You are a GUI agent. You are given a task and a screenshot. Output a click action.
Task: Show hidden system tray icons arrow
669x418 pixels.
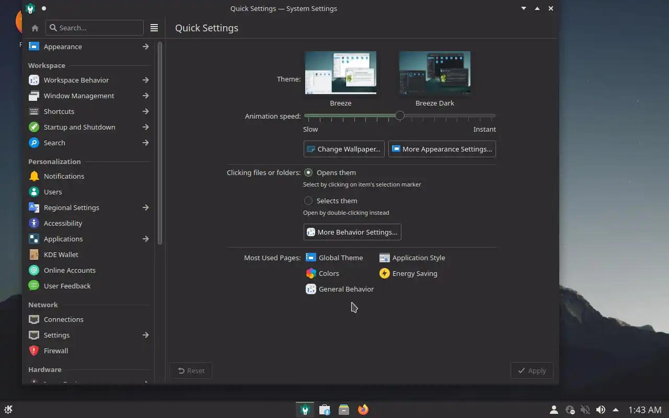616,410
